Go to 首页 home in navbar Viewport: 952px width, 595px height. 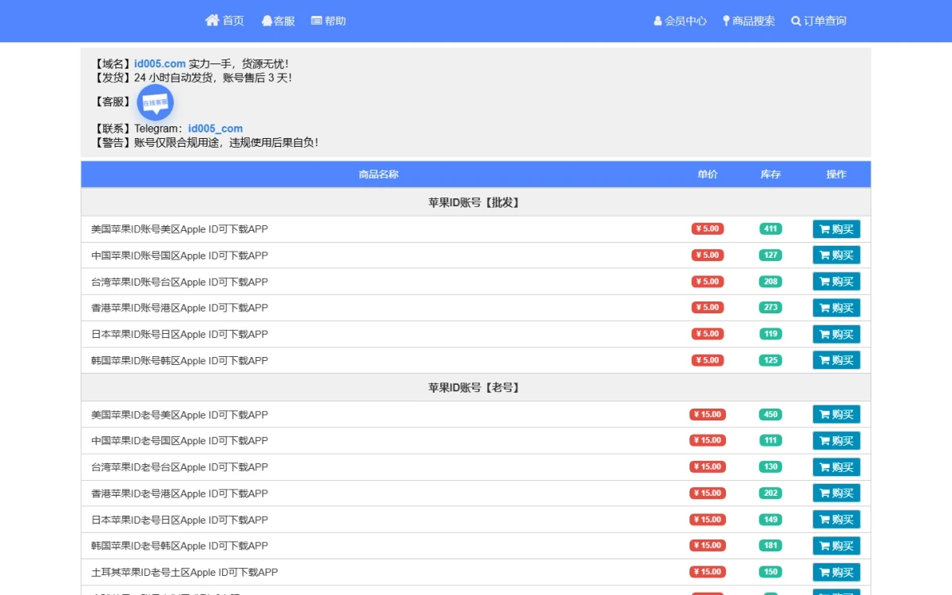[x=225, y=21]
